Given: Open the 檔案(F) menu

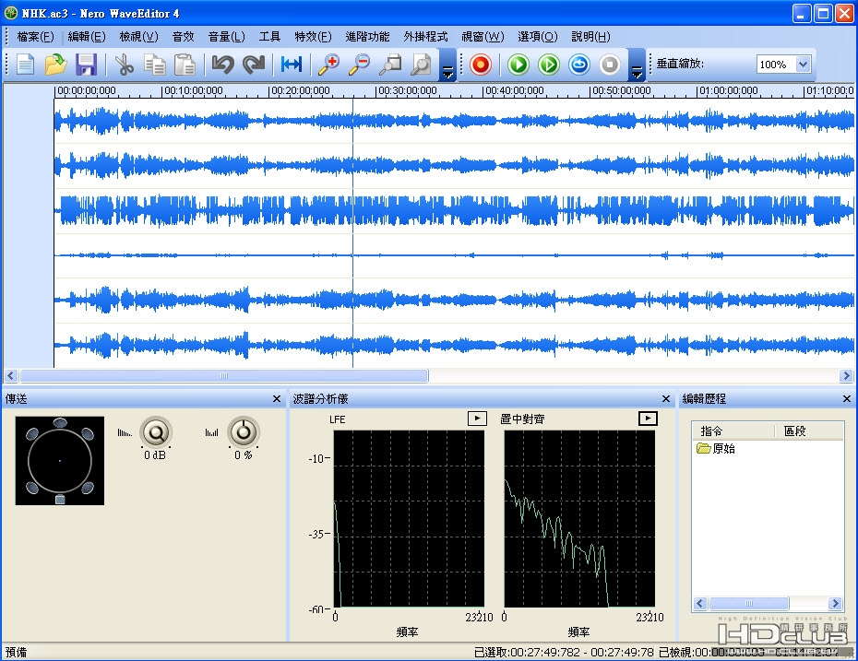Looking at the screenshot, I should click(x=35, y=37).
